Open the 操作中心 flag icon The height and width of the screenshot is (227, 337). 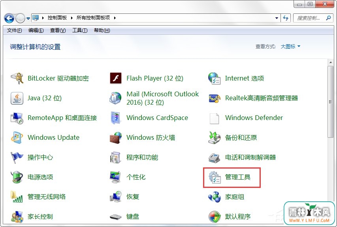[x=17, y=158]
